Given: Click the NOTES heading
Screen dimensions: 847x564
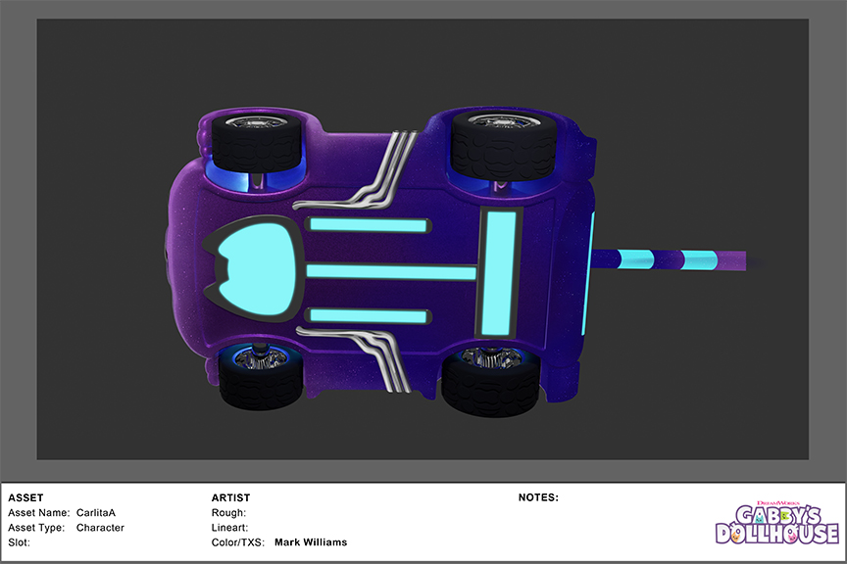Looking at the screenshot, I should tap(538, 497).
